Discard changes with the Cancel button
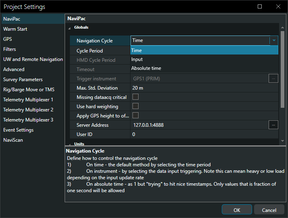The image size is (288, 218). (269, 210)
